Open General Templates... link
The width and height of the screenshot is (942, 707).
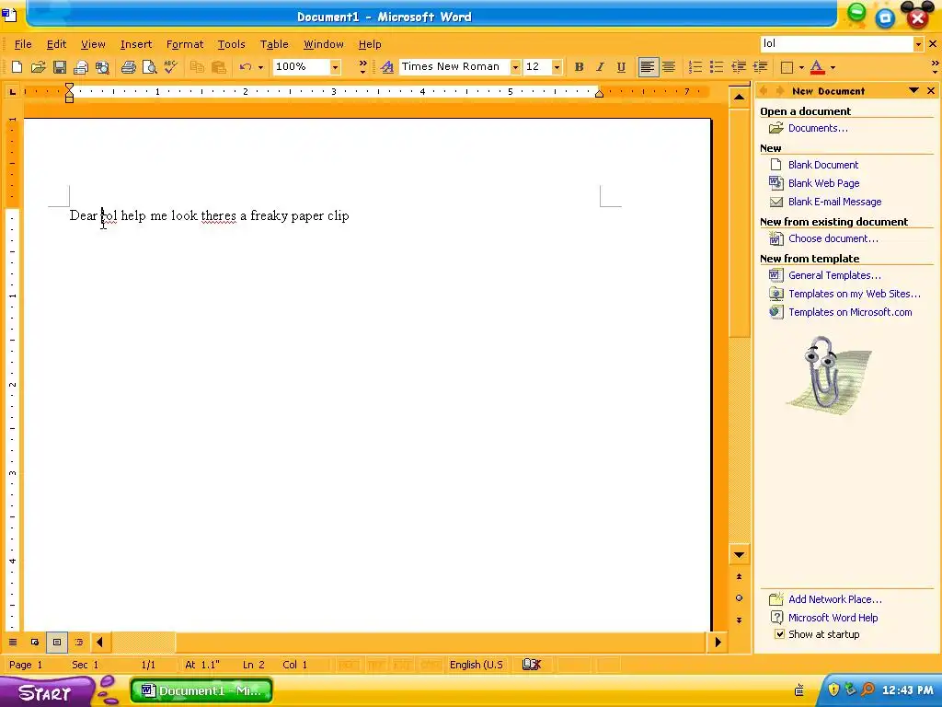click(x=834, y=275)
